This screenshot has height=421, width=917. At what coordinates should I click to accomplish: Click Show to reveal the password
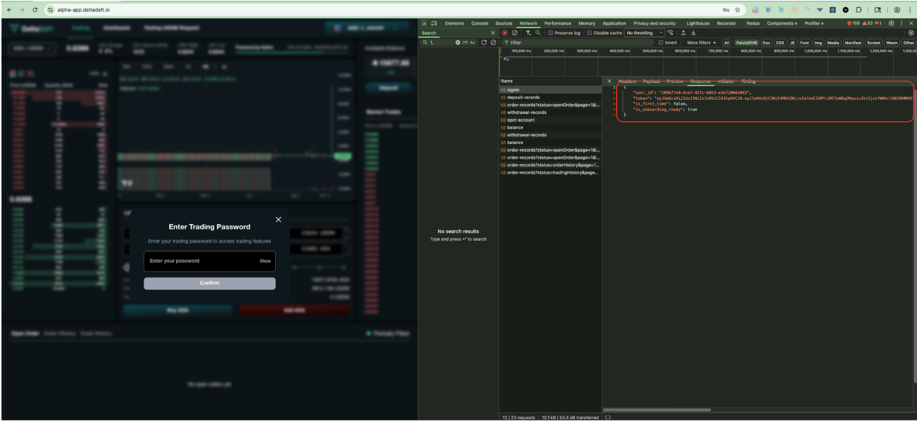pyautogui.click(x=265, y=261)
